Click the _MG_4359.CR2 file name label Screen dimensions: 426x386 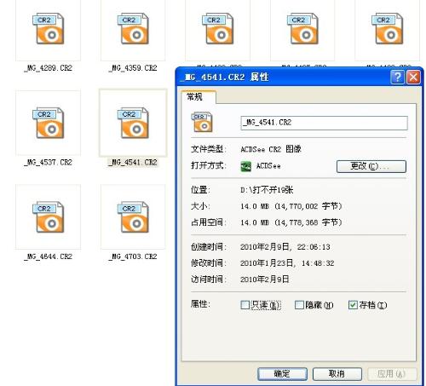(133, 68)
